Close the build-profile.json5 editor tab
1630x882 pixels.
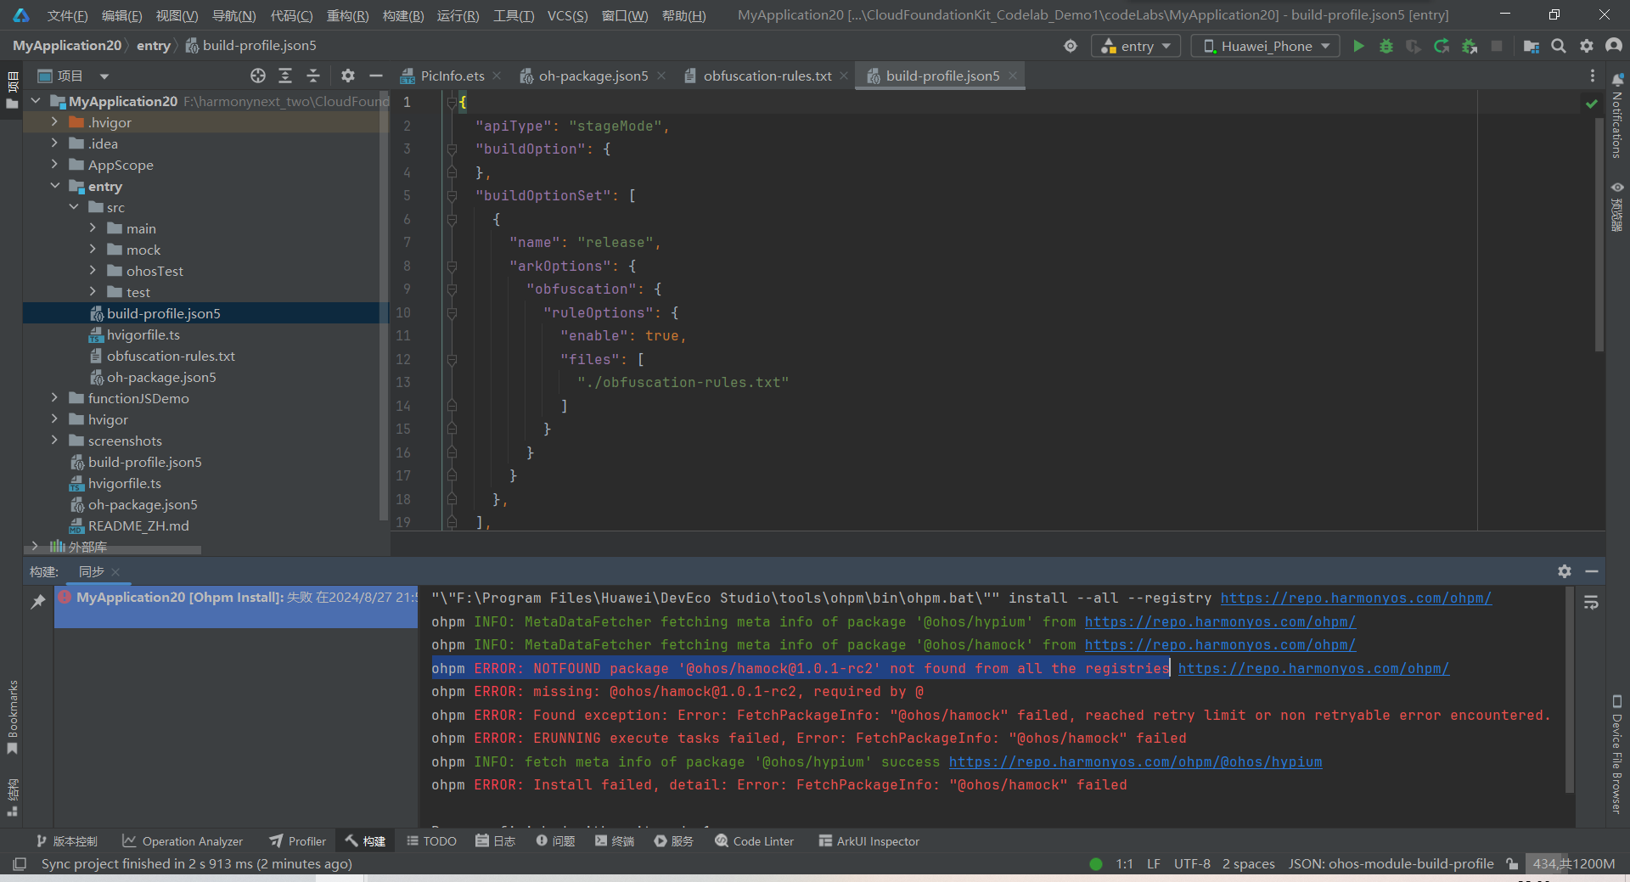point(1013,76)
